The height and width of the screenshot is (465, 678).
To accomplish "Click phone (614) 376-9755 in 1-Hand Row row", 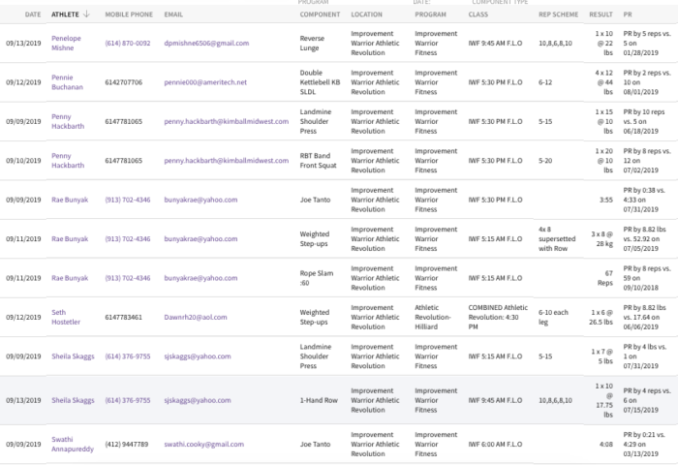I will tap(128, 400).
